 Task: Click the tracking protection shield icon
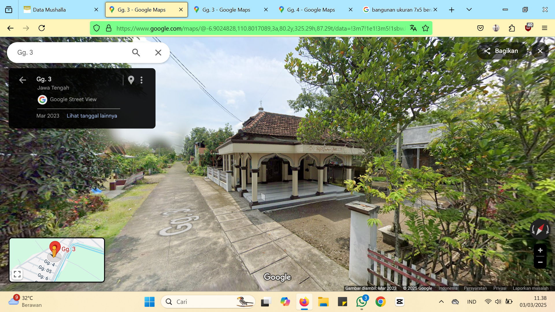click(97, 28)
